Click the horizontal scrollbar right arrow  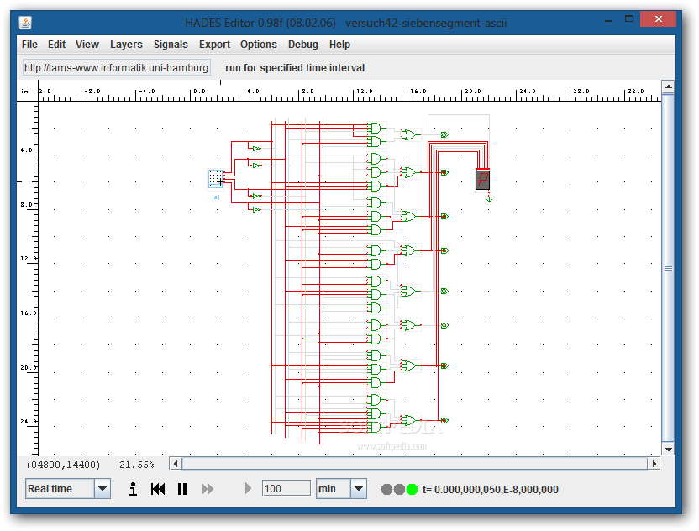click(654, 464)
